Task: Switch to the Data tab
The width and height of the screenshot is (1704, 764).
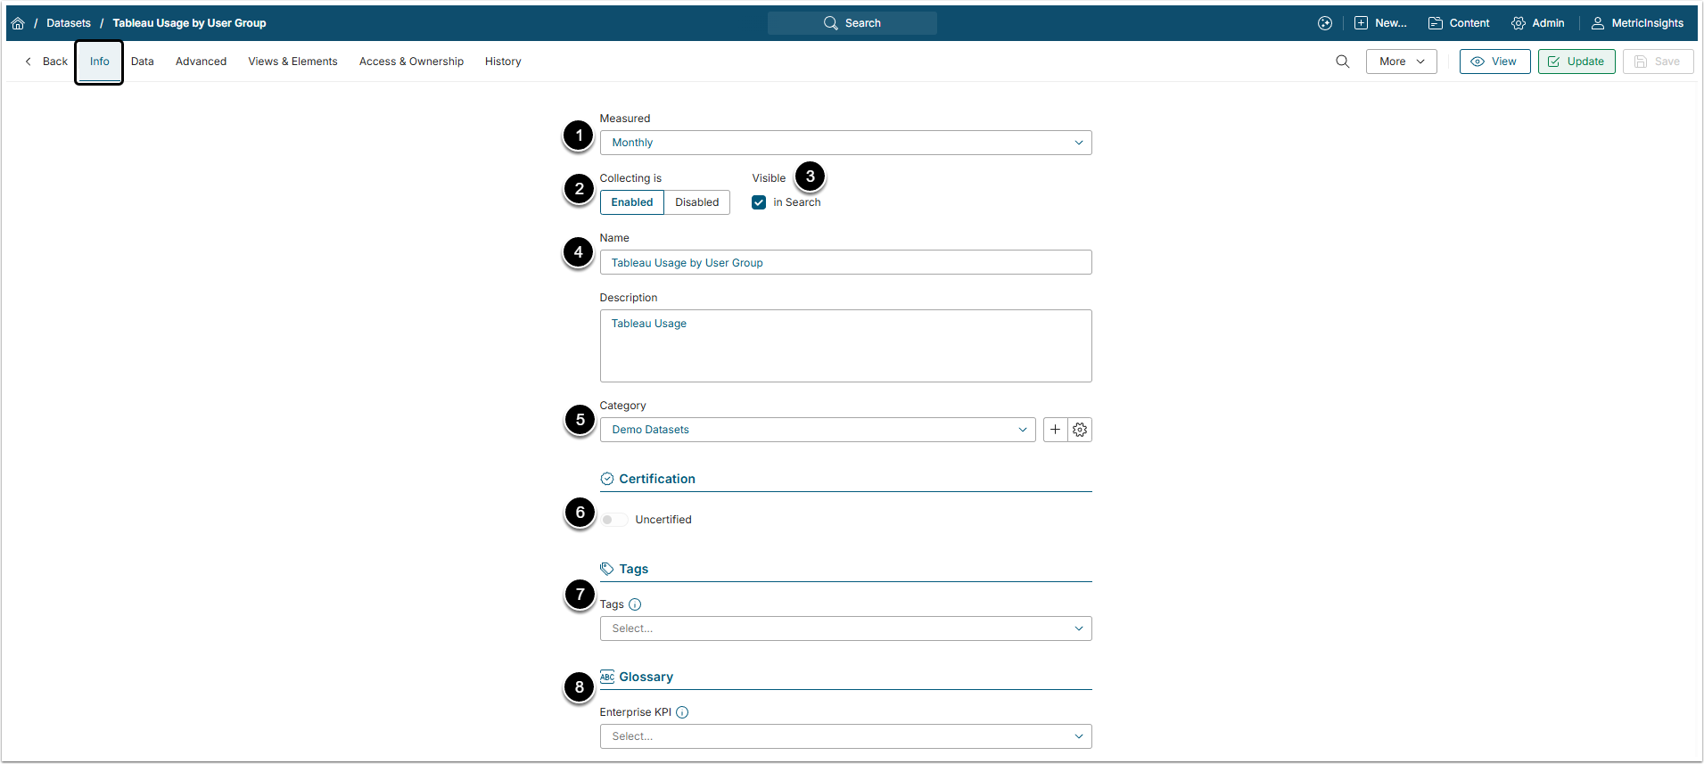Action: click(x=143, y=62)
